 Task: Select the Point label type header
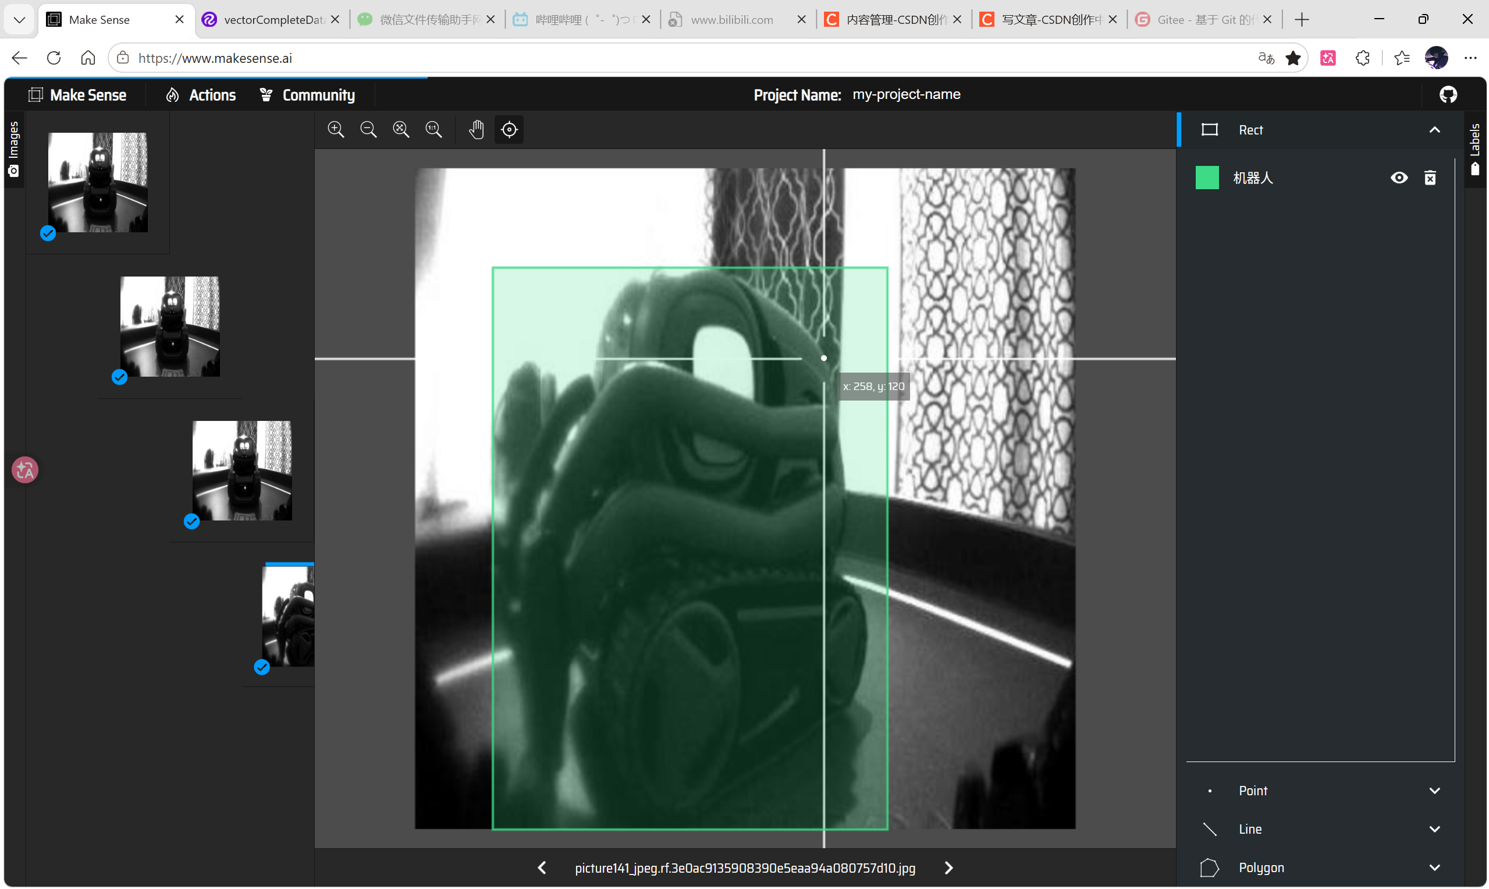pos(1320,791)
